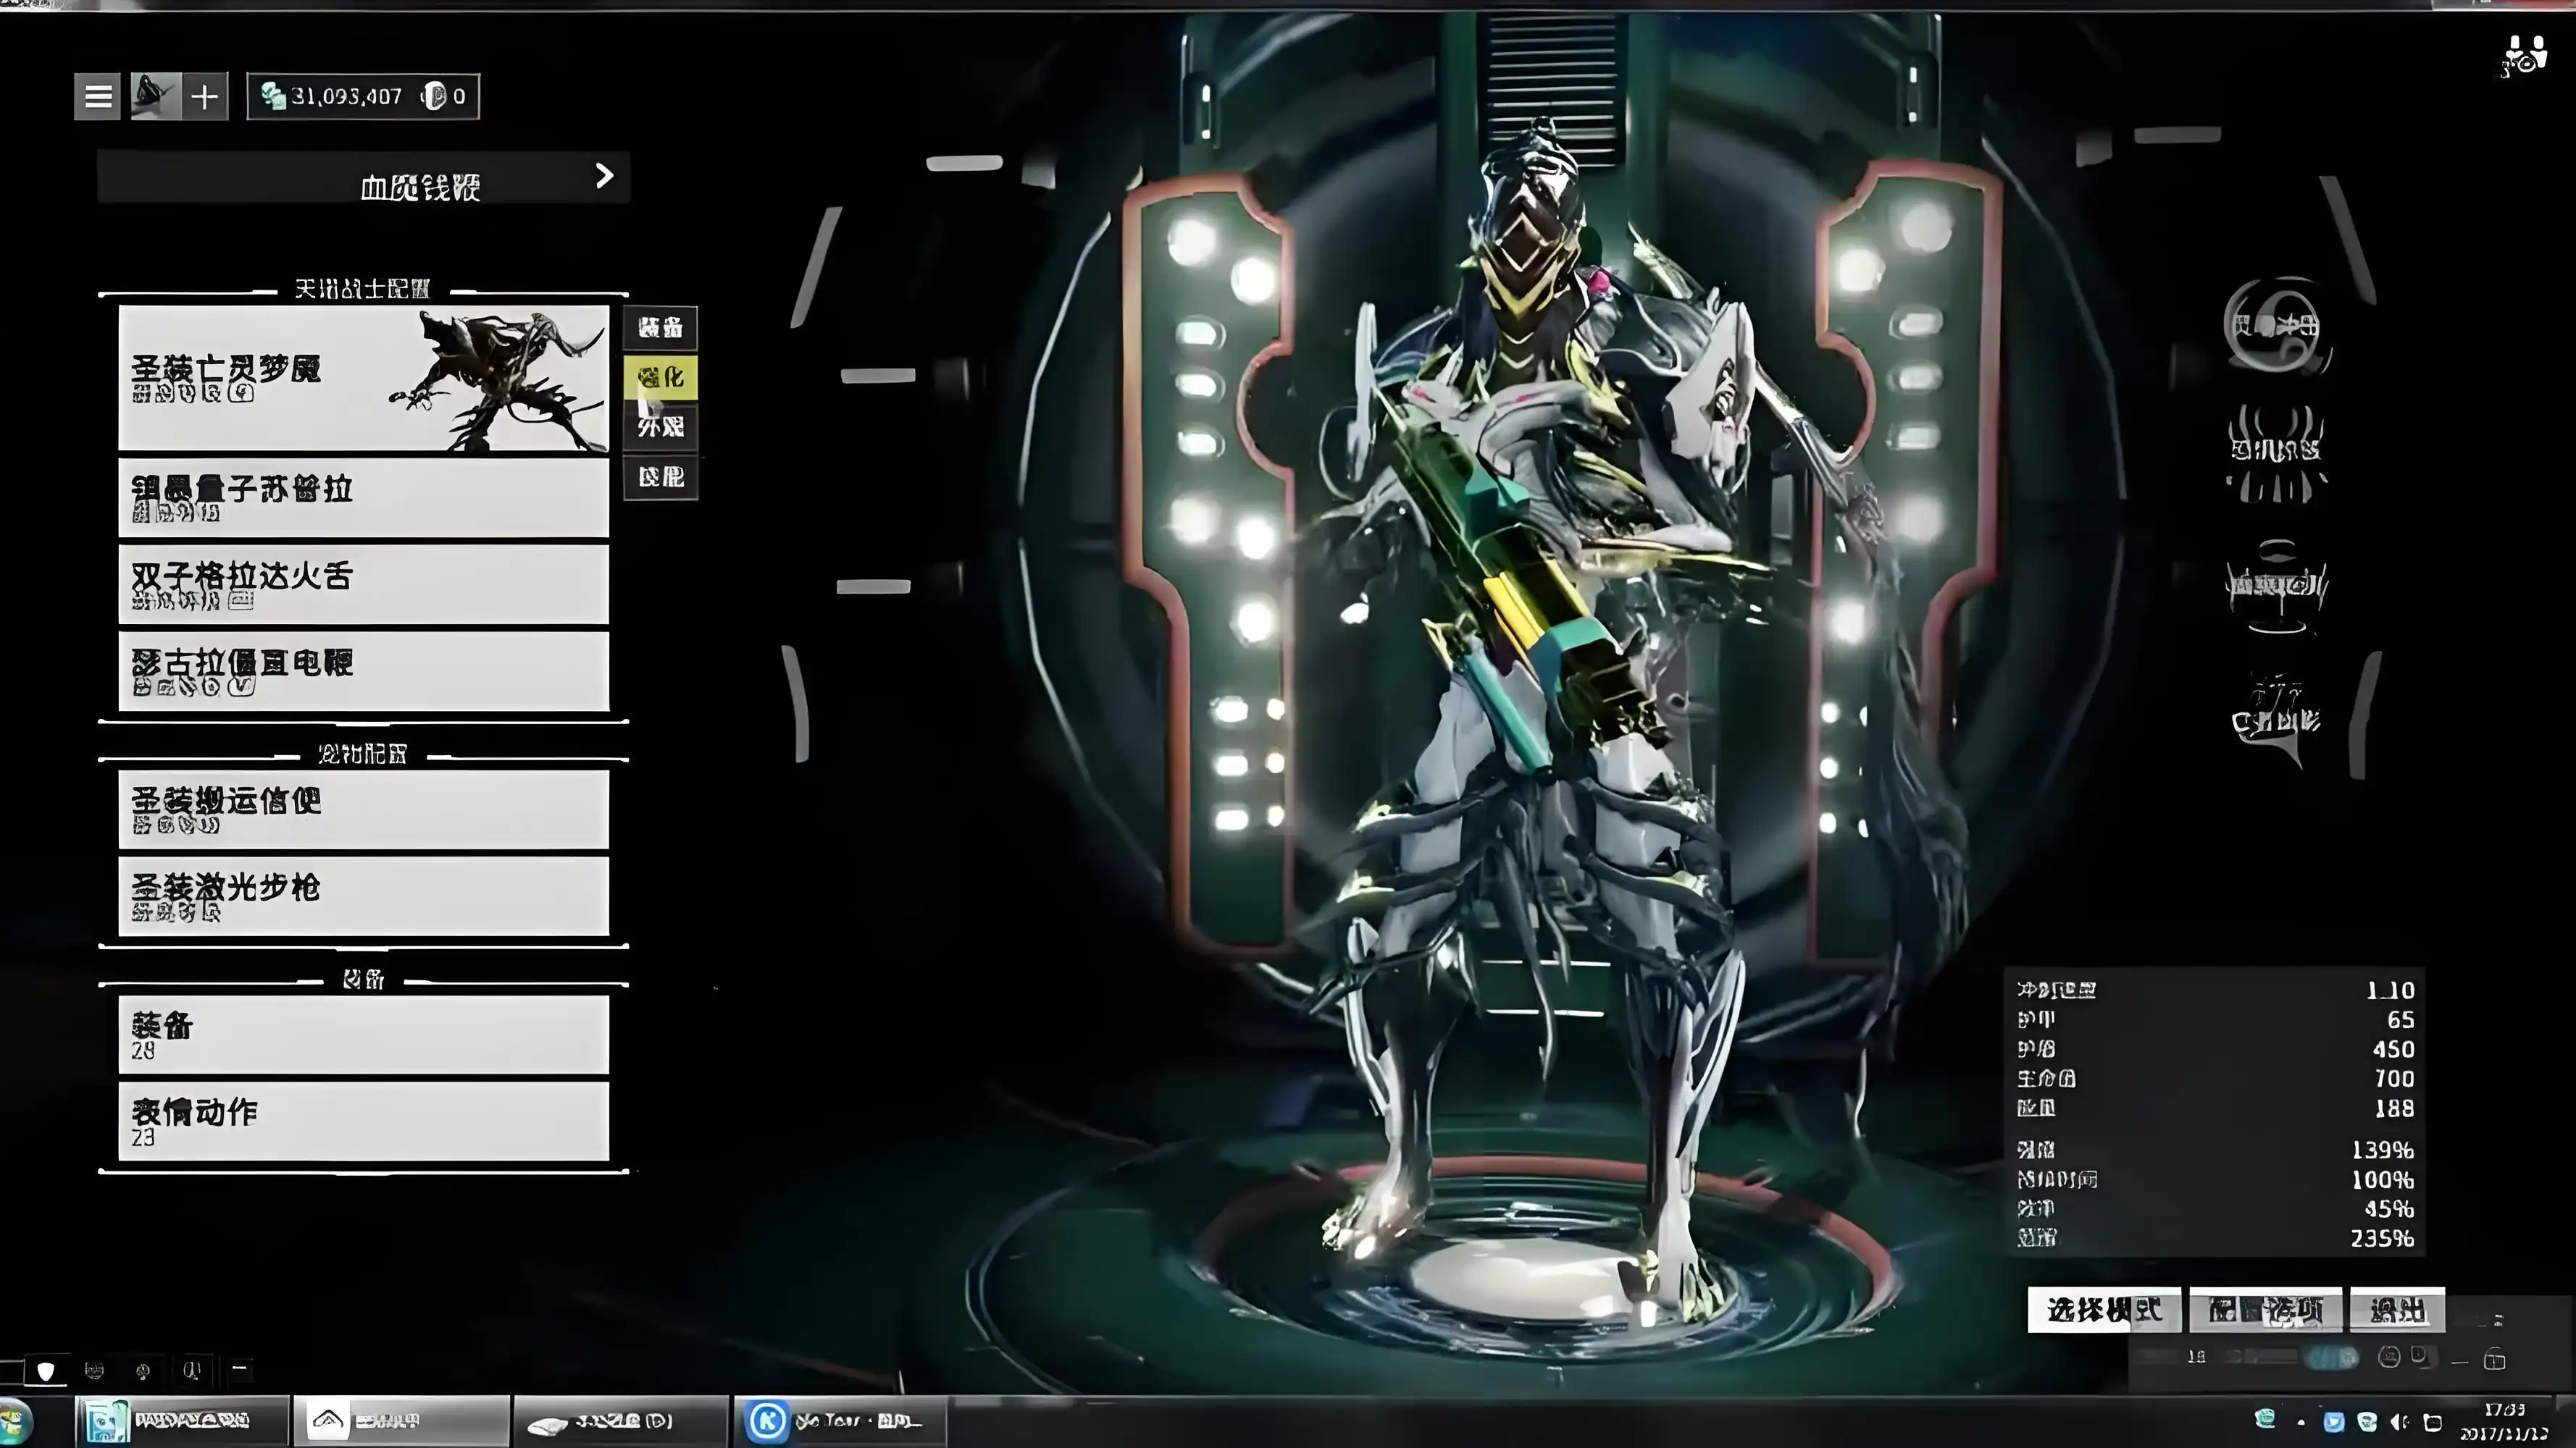2576x1448 pixels.
Task: Open the 双子格拉达火舌 secondary weapon slot
Action: coord(363,584)
